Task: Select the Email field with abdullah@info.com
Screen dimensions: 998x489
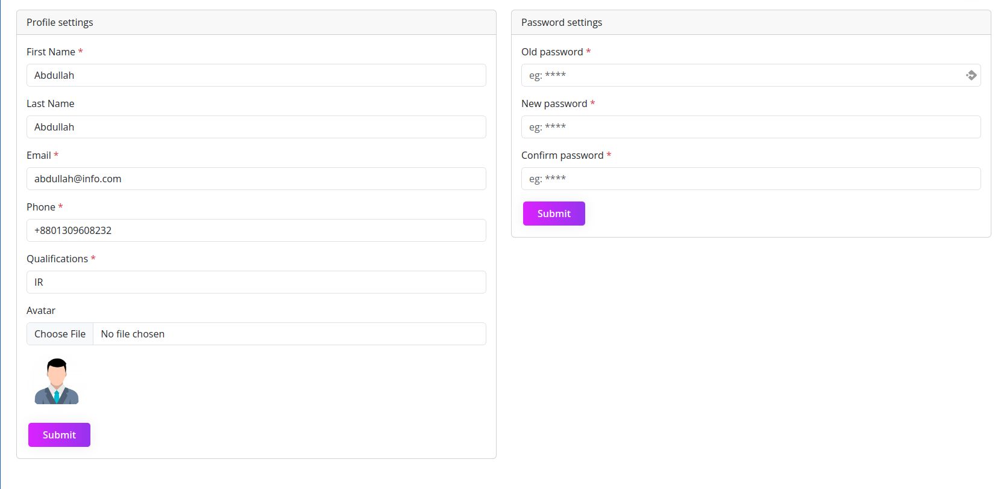Action: [x=256, y=179]
